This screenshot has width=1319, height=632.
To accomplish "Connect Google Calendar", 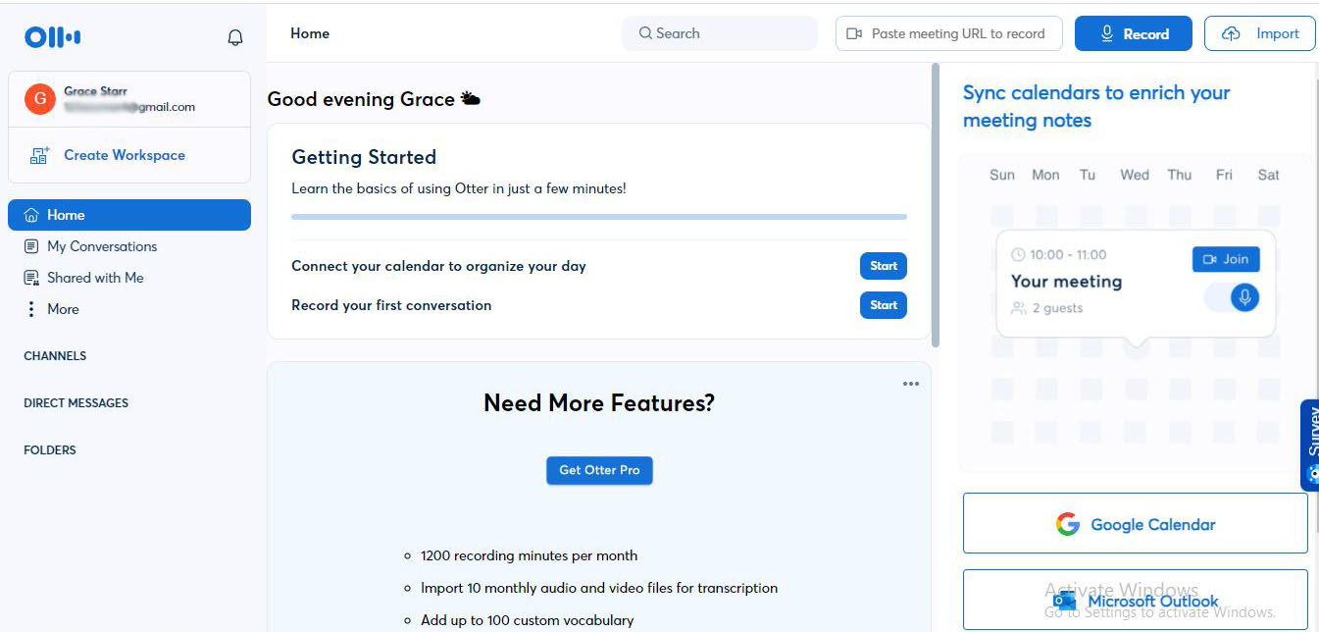I will pyautogui.click(x=1136, y=524).
